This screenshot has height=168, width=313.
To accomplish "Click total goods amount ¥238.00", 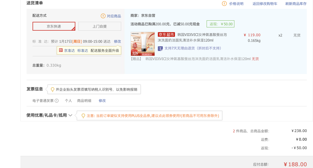I will [299, 131].
